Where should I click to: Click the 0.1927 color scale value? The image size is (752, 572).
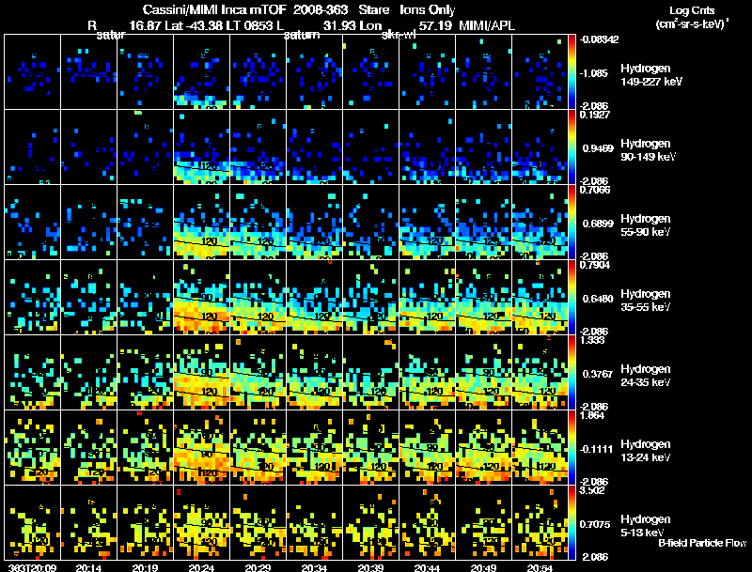tap(595, 115)
